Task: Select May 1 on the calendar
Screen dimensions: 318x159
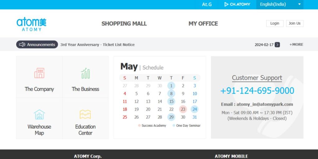Action: pos(171,86)
